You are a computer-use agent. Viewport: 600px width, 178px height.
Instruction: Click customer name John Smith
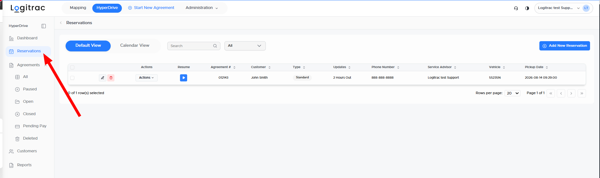click(x=259, y=78)
